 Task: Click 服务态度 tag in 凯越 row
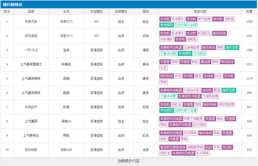click(229, 90)
